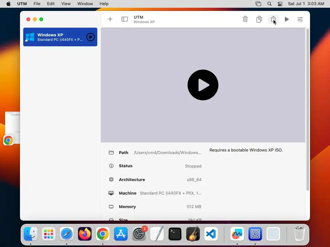The image size is (330, 247).
Task: Open the Help menu
Action: pos(104,4)
